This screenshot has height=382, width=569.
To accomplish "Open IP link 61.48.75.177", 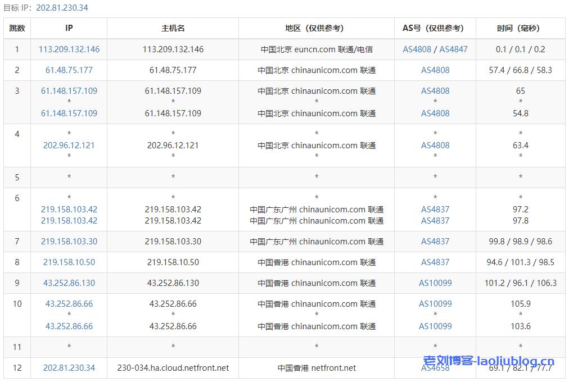I will [x=69, y=70].
